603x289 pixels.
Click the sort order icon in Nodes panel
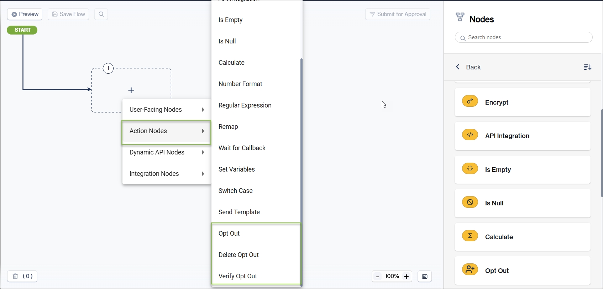pyautogui.click(x=588, y=67)
